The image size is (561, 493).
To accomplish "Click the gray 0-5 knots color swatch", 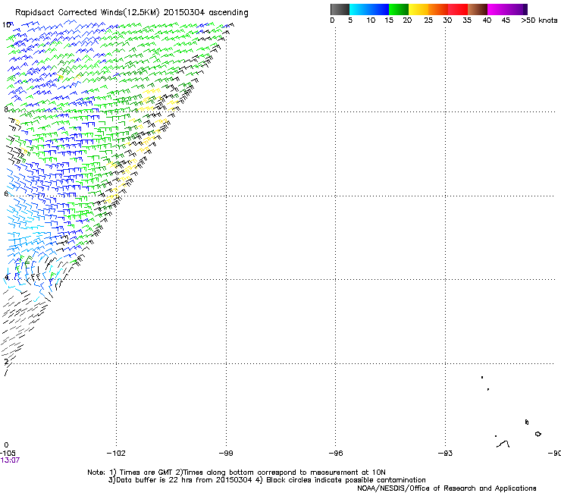I will [340, 9].
